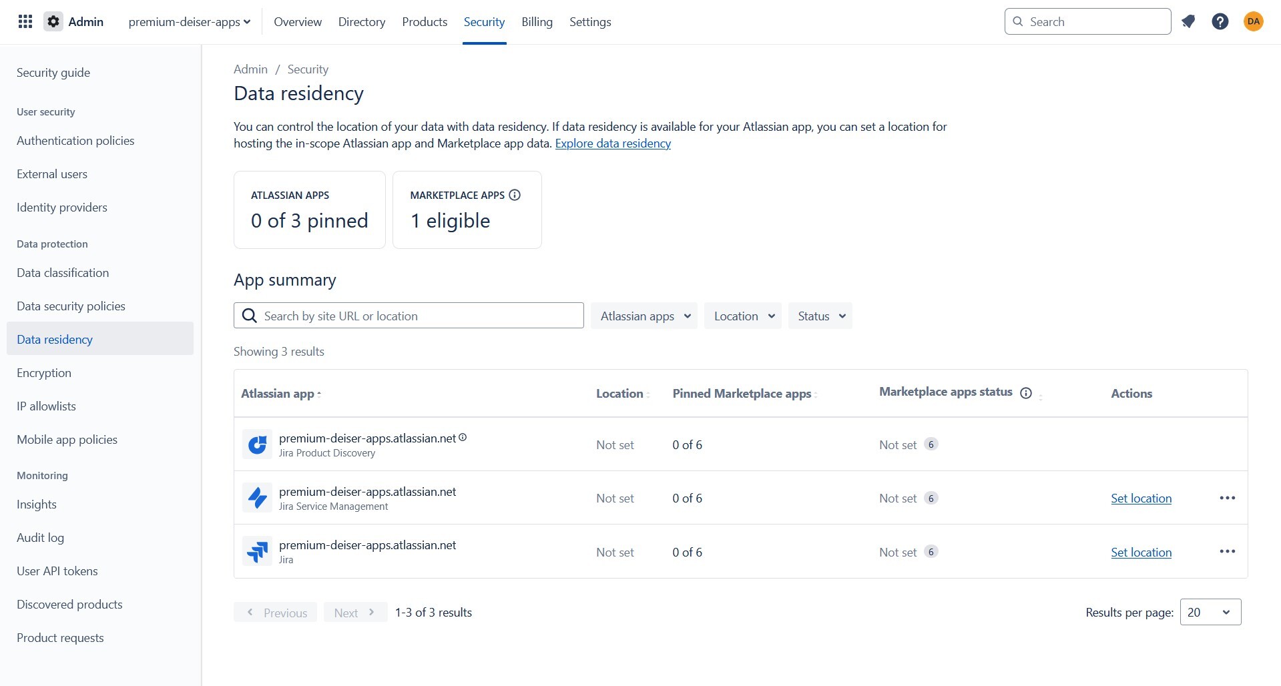
Task: Click the Admin breadcrumb link
Action: (250, 69)
